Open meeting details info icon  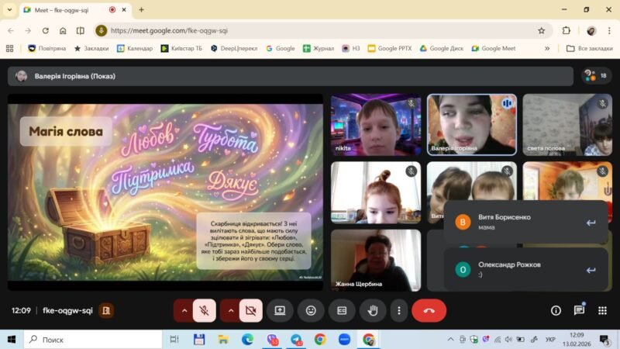[x=556, y=310]
